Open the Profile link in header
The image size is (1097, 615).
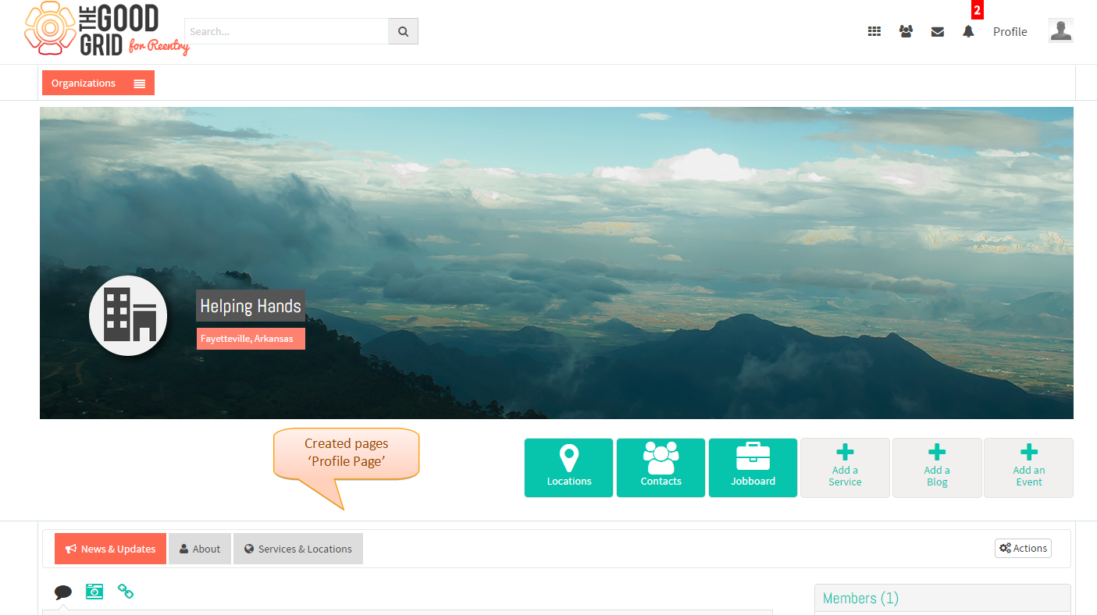tap(1010, 32)
